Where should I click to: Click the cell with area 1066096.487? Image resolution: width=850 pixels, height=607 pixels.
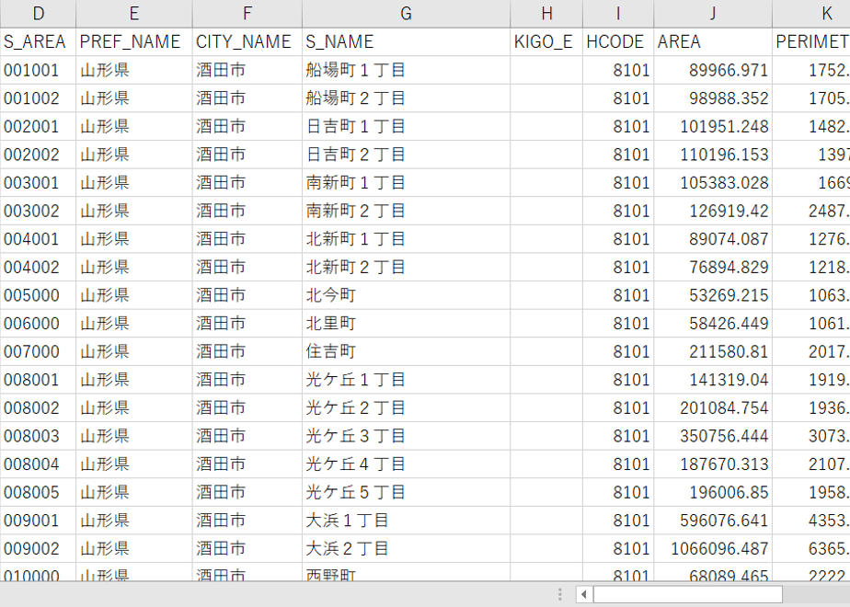[x=713, y=548]
